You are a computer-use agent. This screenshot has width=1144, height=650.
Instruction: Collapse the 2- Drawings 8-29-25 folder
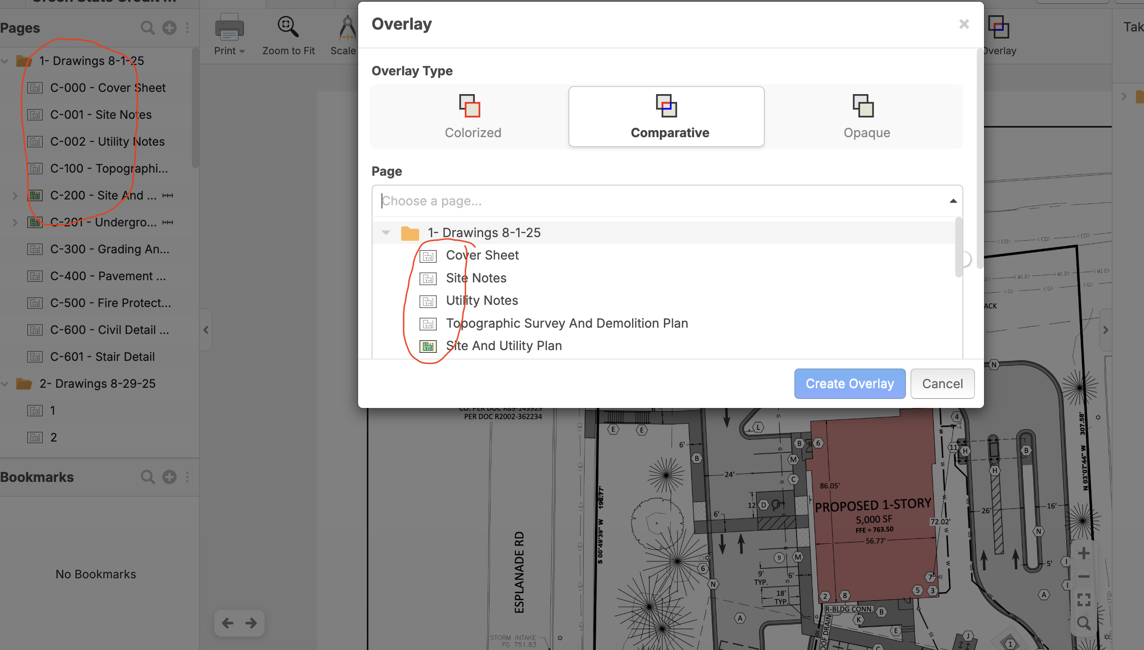5,384
